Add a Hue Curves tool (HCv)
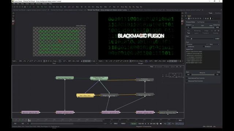234x131 pixels. point(93,7)
